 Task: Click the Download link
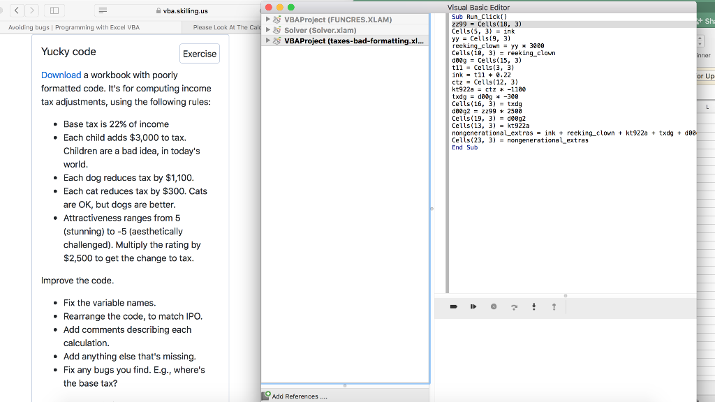(61, 75)
